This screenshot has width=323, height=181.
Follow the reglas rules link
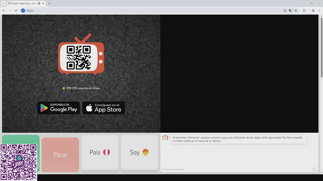click(224, 138)
